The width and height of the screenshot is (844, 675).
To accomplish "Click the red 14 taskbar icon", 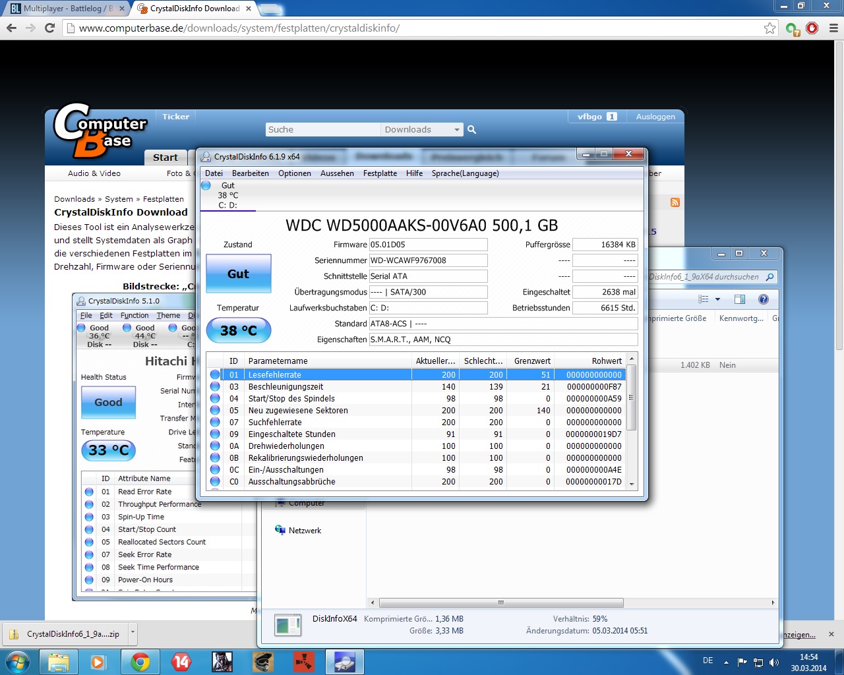I will click(181, 661).
